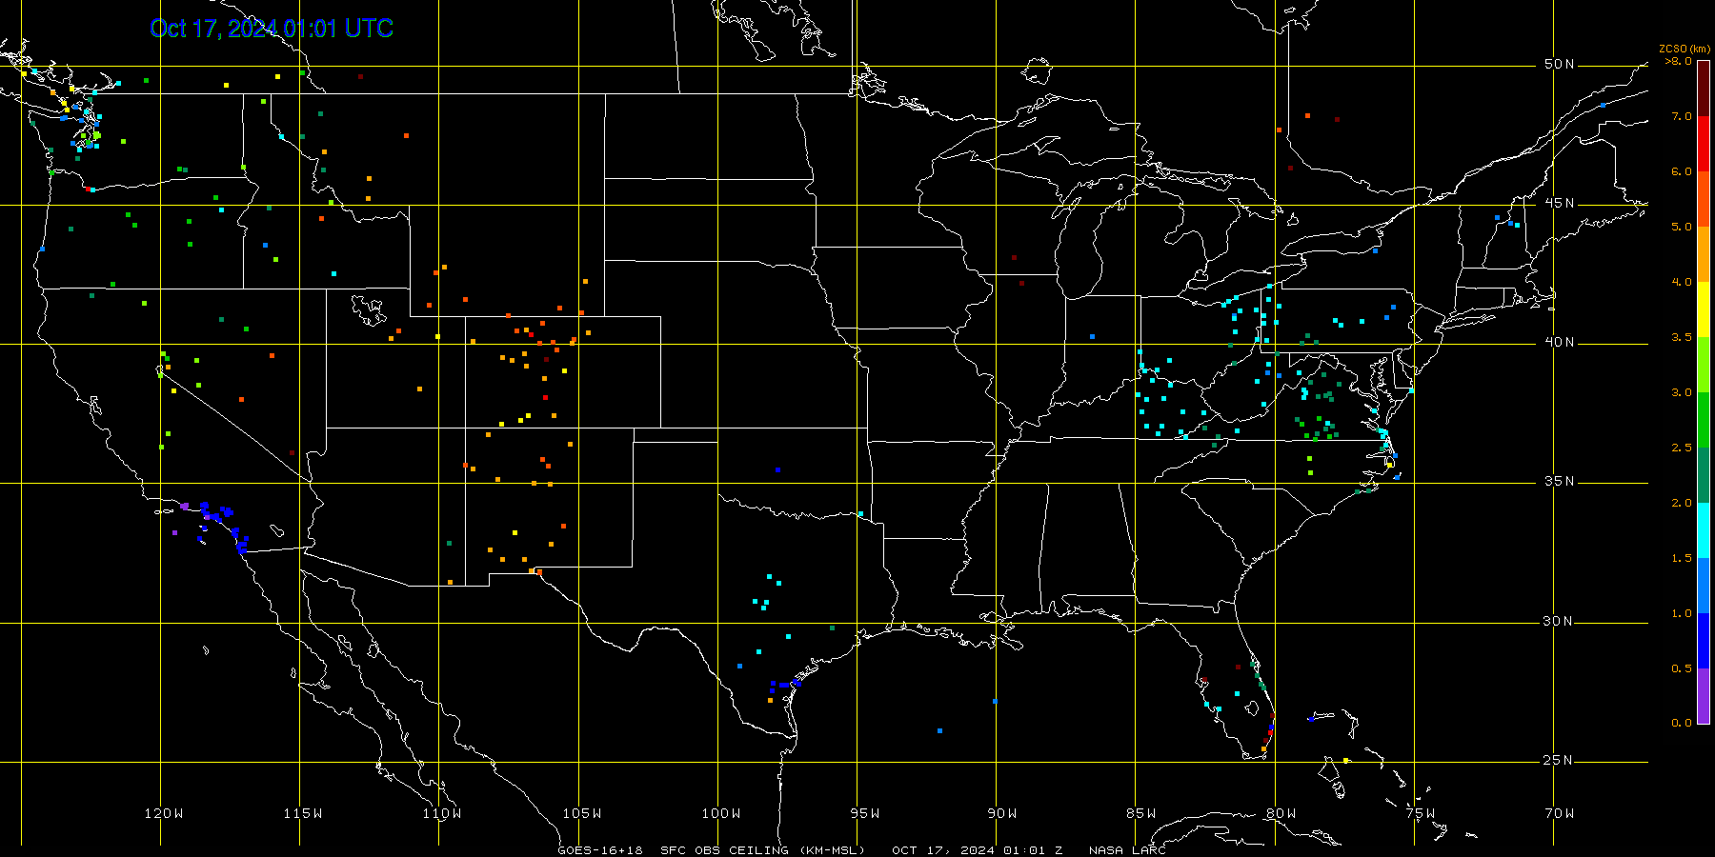Click the '3.0' legend value

coord(1682,392)
